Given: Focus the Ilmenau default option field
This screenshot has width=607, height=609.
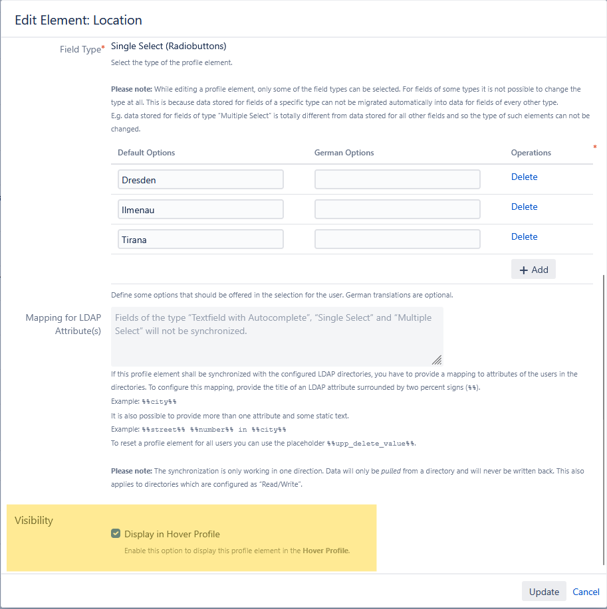Looking at the screenshot, I should click(x=201, y=209).
